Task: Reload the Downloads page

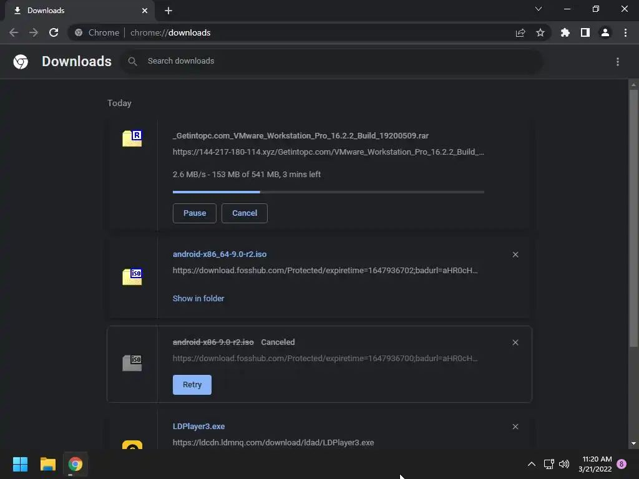Action: [54, 32]
